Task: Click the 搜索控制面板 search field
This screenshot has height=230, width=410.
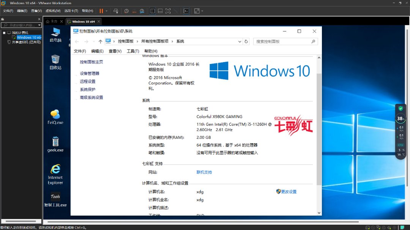Action: (283, 41)
